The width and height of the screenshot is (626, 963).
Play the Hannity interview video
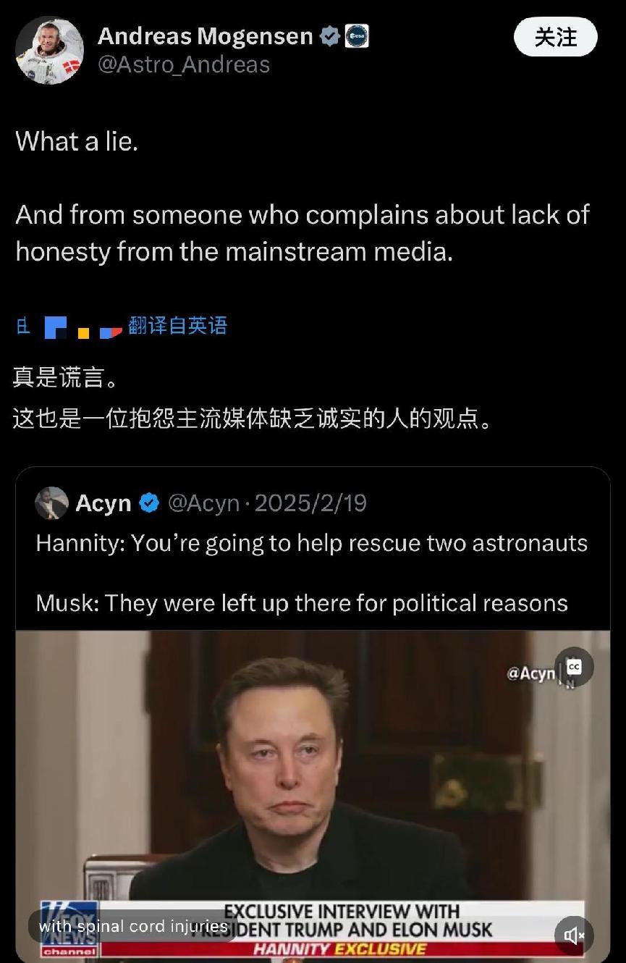pyautogui.click(x=313, y=796)
